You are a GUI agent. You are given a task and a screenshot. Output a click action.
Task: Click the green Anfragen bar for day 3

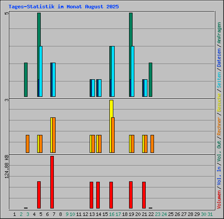tap(26, 80)
